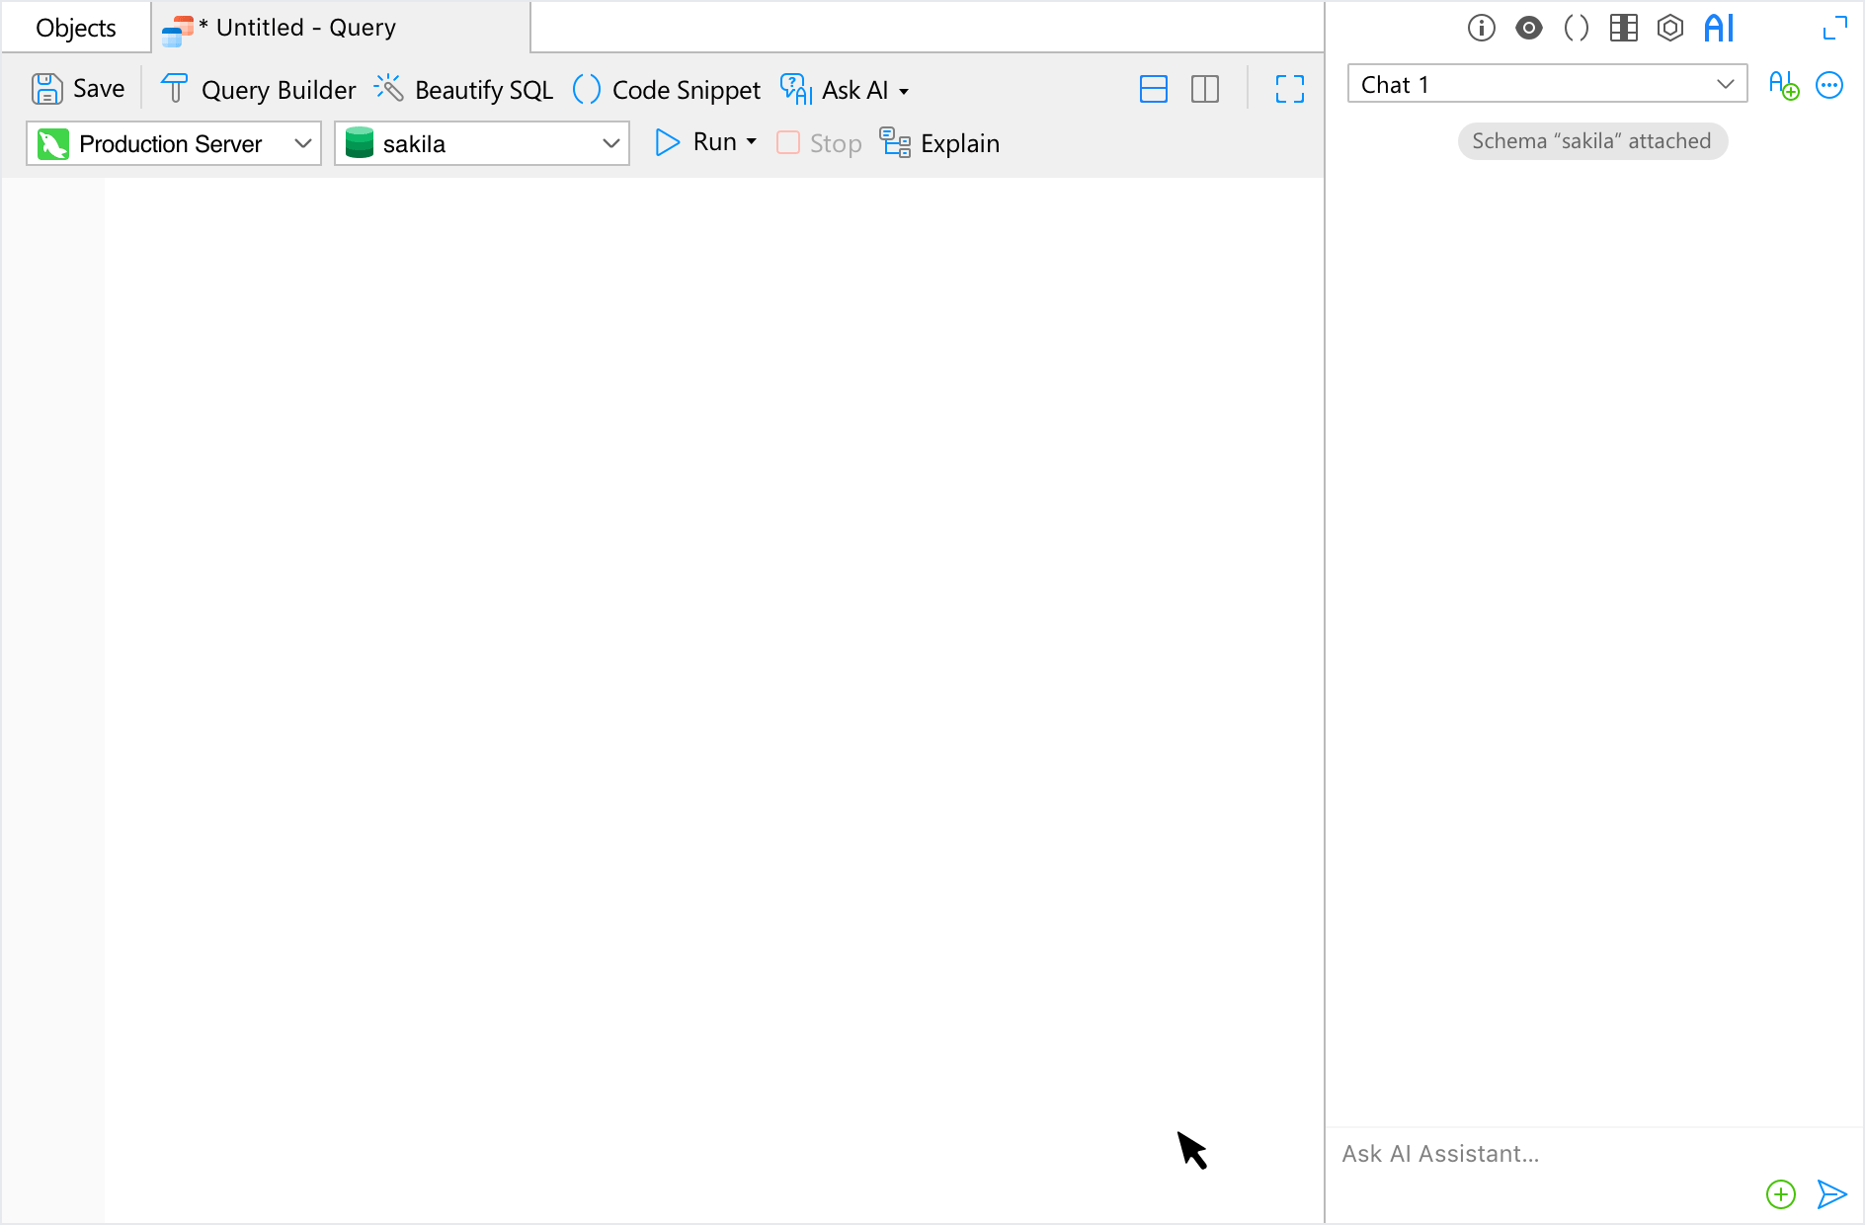Screen dimensions: 1865x1225
Task: Toggle the preview eye panel
Action: pyautogui.click(x=1528, y=28)
